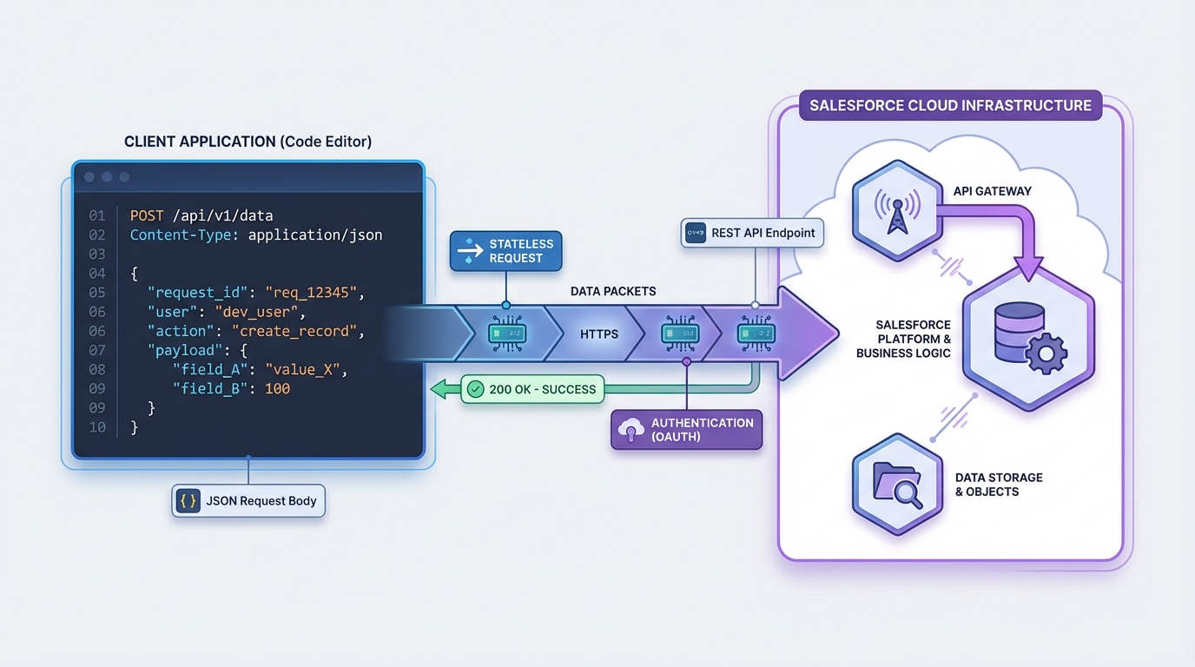Click the yellow traffic light dot on code editor
This screenshot has height=667, width=1195.
coord(106,176)
